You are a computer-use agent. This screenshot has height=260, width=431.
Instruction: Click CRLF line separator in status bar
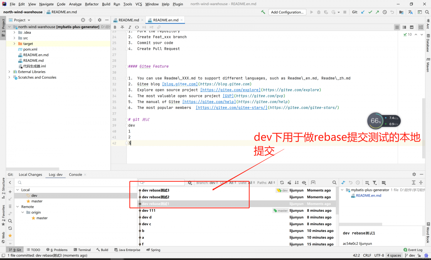pyautogui.click(x=367, y=255)
